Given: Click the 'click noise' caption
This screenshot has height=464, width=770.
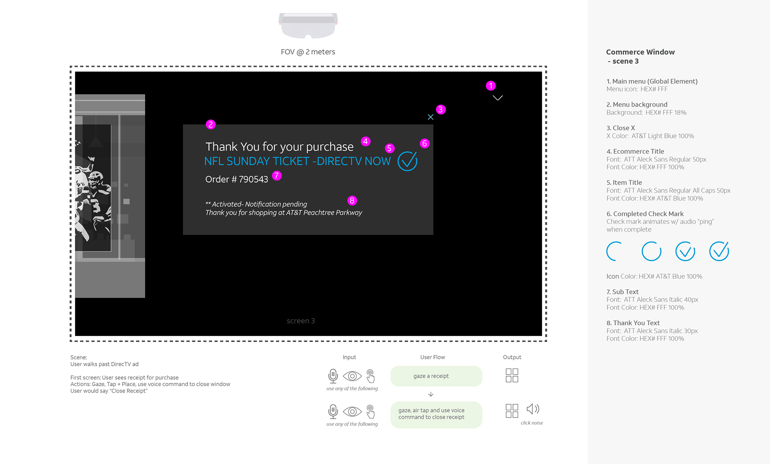Looking at the screenshot, I should (x=532, y=423).
